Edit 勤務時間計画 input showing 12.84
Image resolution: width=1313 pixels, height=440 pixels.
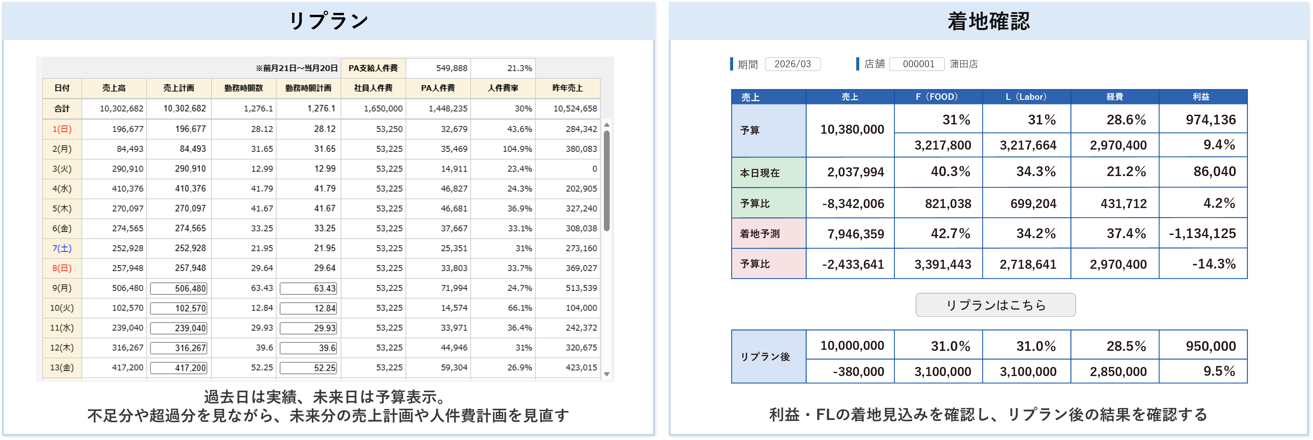(309, 308)
